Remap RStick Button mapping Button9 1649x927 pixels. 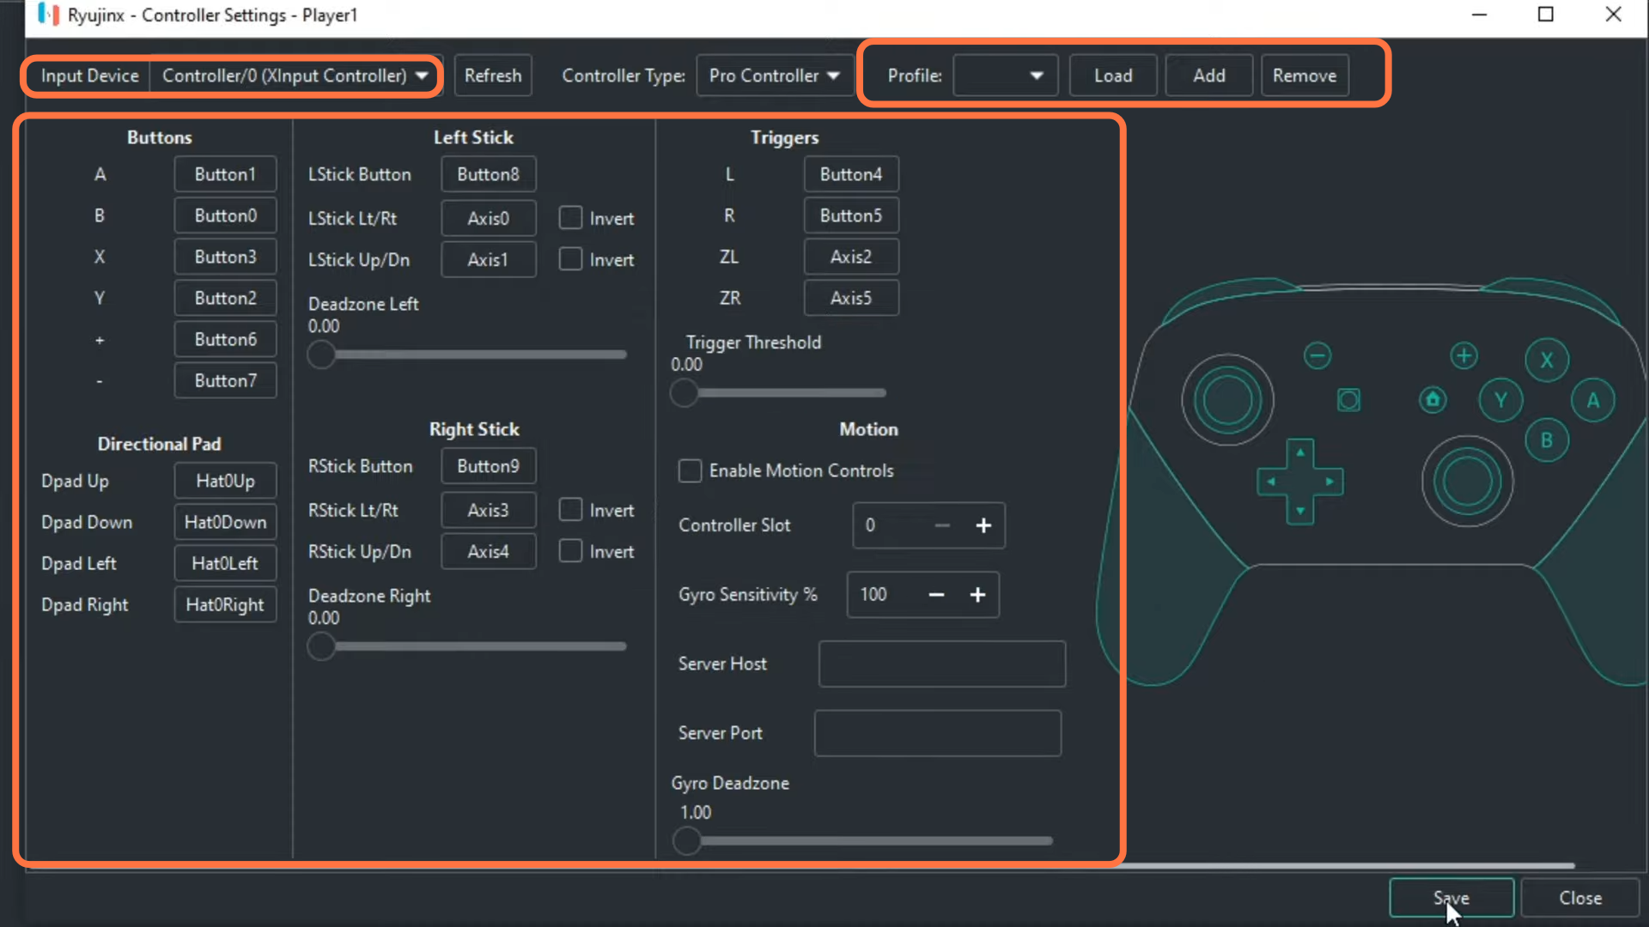489,466
